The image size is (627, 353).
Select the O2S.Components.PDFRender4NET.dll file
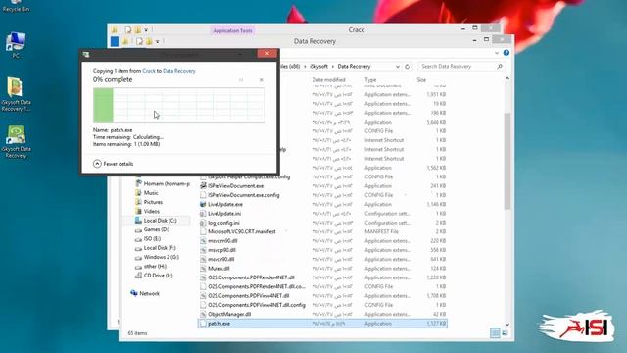tap(251, 277)
